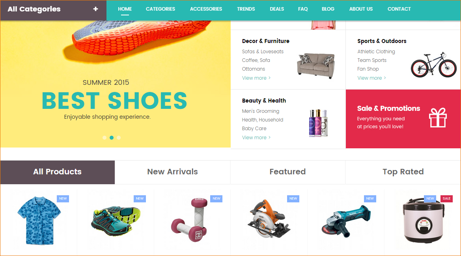Viewport: 461px width, 256px height.
Task: Open the gray sofa image
Action: click(x=316, y=65)
